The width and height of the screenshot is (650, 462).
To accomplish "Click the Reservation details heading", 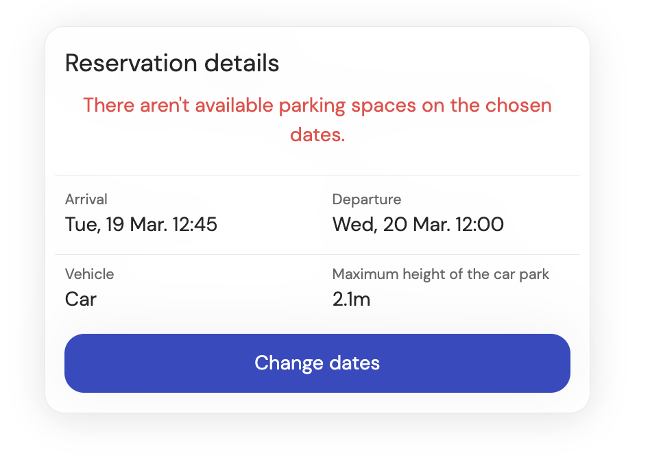I will click(172, 62).
